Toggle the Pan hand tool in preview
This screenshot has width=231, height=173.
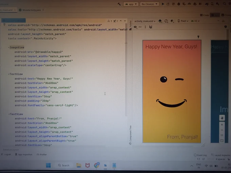pos(222,118)
